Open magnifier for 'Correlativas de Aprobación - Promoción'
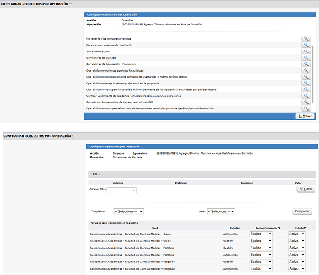The image size is (319, 275). 306,64
